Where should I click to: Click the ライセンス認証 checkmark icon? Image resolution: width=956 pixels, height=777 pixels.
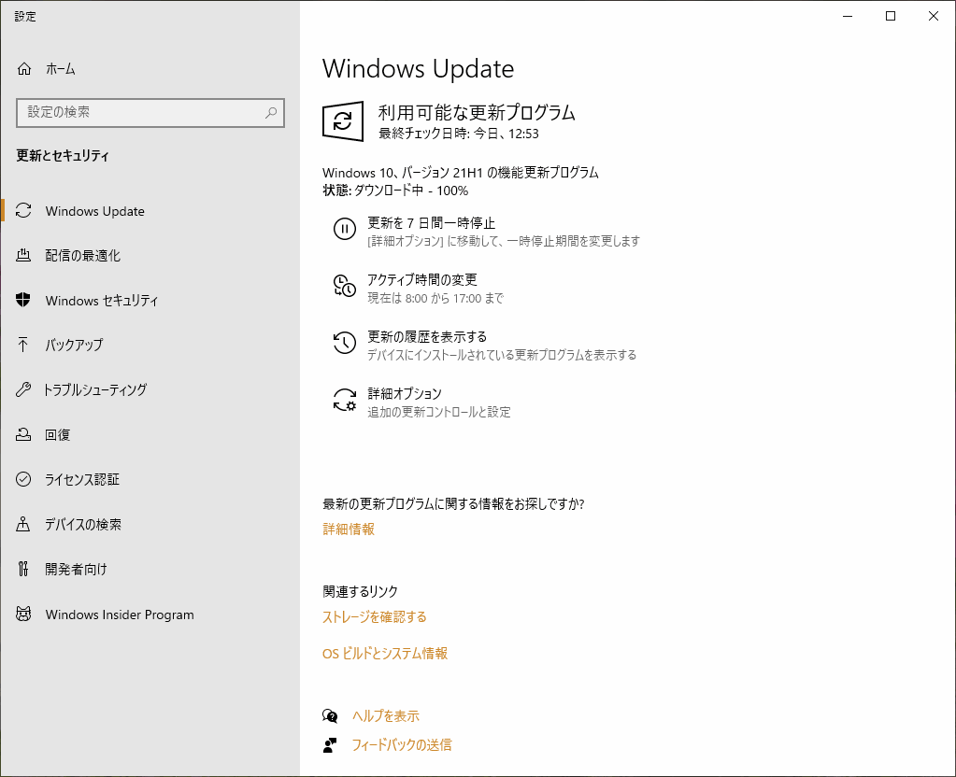[23, 479]
